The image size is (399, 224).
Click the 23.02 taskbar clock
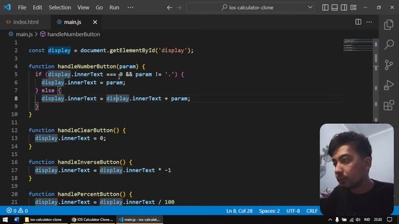point(378,220)
